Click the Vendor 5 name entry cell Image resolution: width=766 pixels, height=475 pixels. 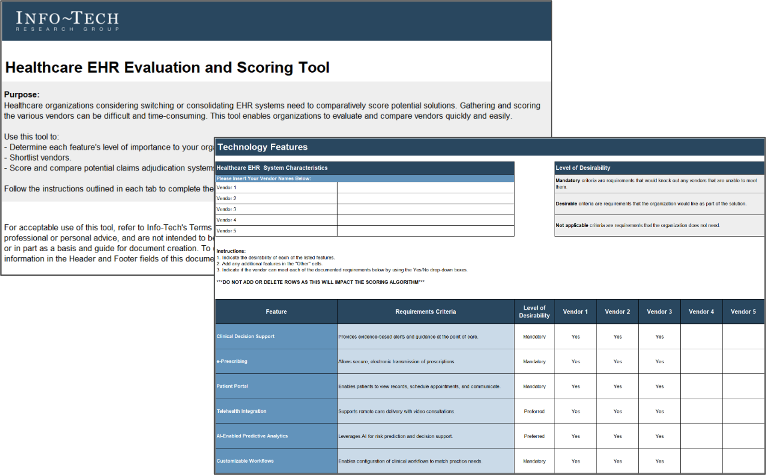tap(425, 231)
